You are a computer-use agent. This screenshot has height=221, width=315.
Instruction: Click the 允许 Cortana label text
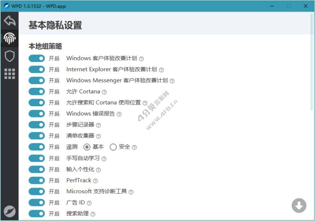click(x=83, y=92)
